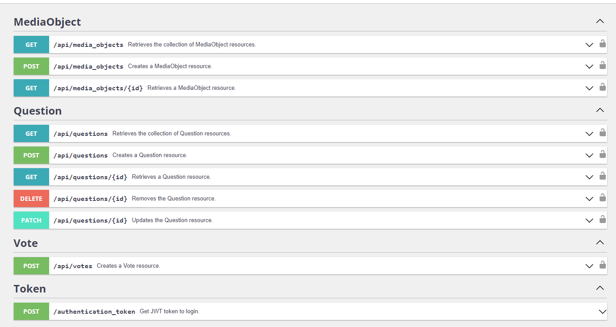Expand chevron on POST /api/votes row
Viewport: 616px width, 327px height.
pos(589,266)
